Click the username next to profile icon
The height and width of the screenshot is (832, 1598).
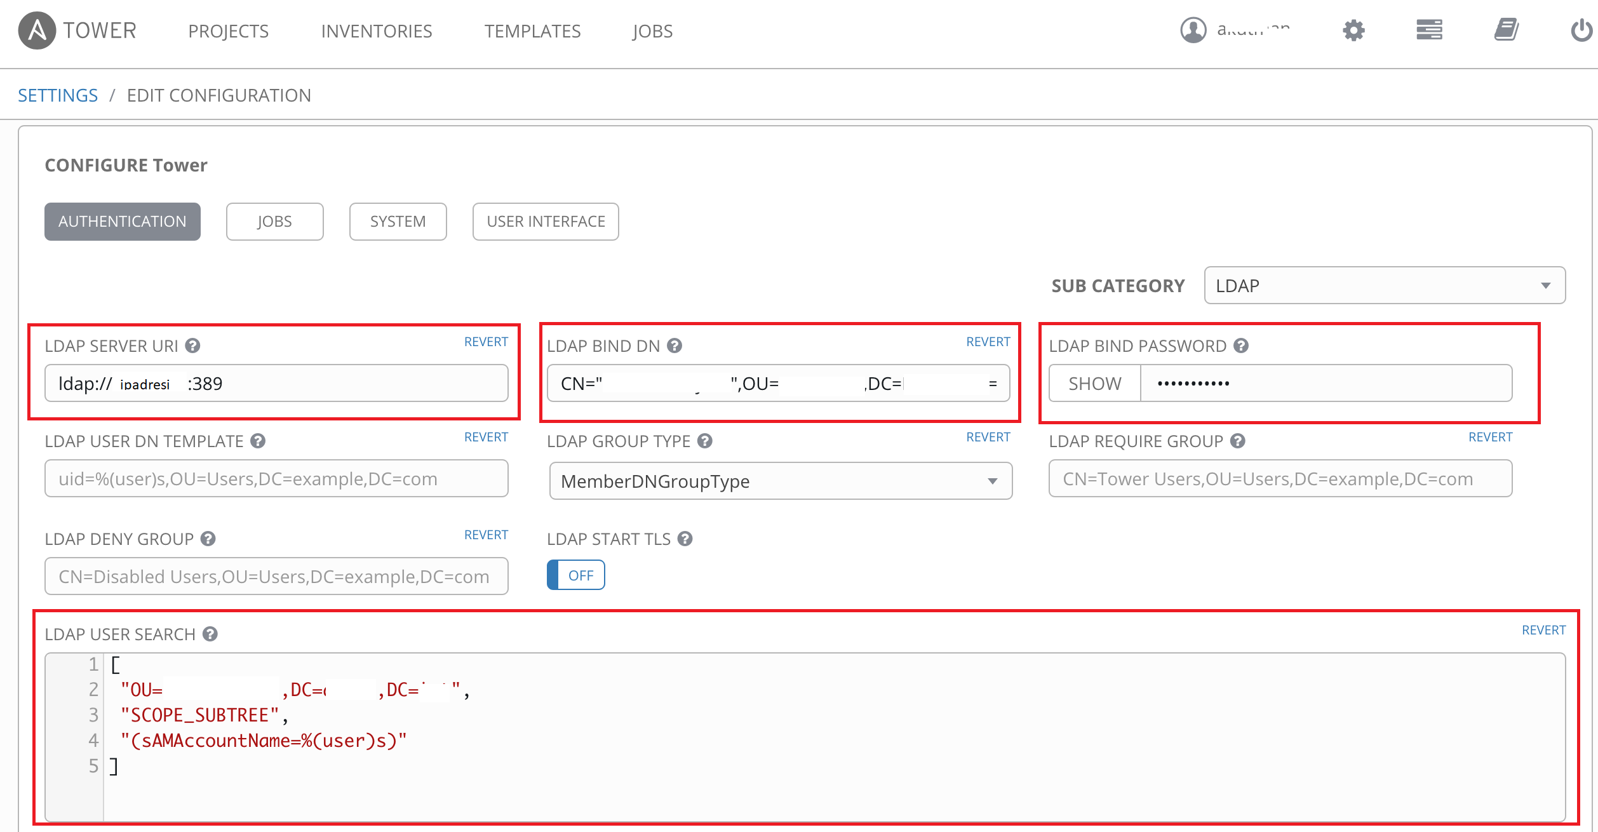[x=1253, y=30]
